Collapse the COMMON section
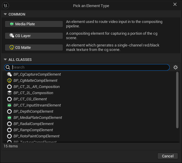This screenshot has height=163, width=182. (x=5, y=14)
